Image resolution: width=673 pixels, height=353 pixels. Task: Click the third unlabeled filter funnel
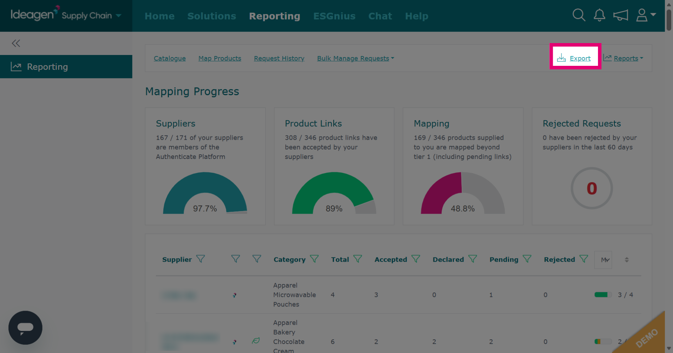click(257, 259)
